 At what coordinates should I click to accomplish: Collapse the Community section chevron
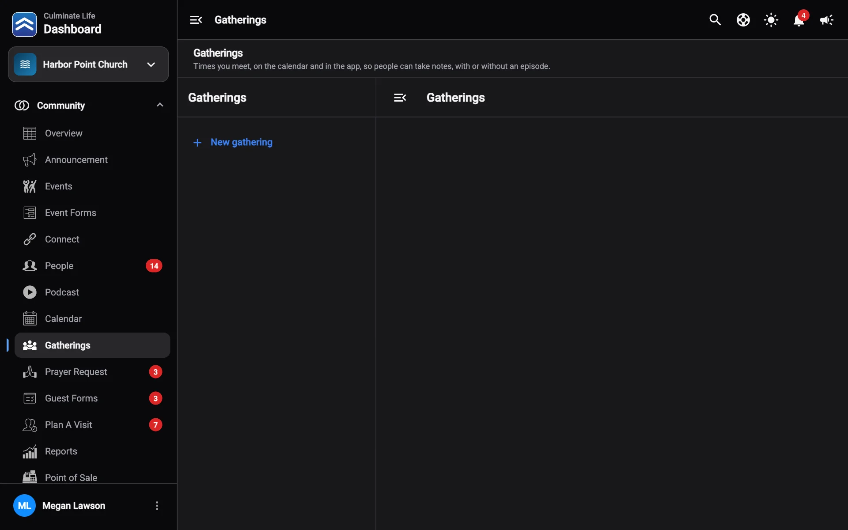coord(160,105)
